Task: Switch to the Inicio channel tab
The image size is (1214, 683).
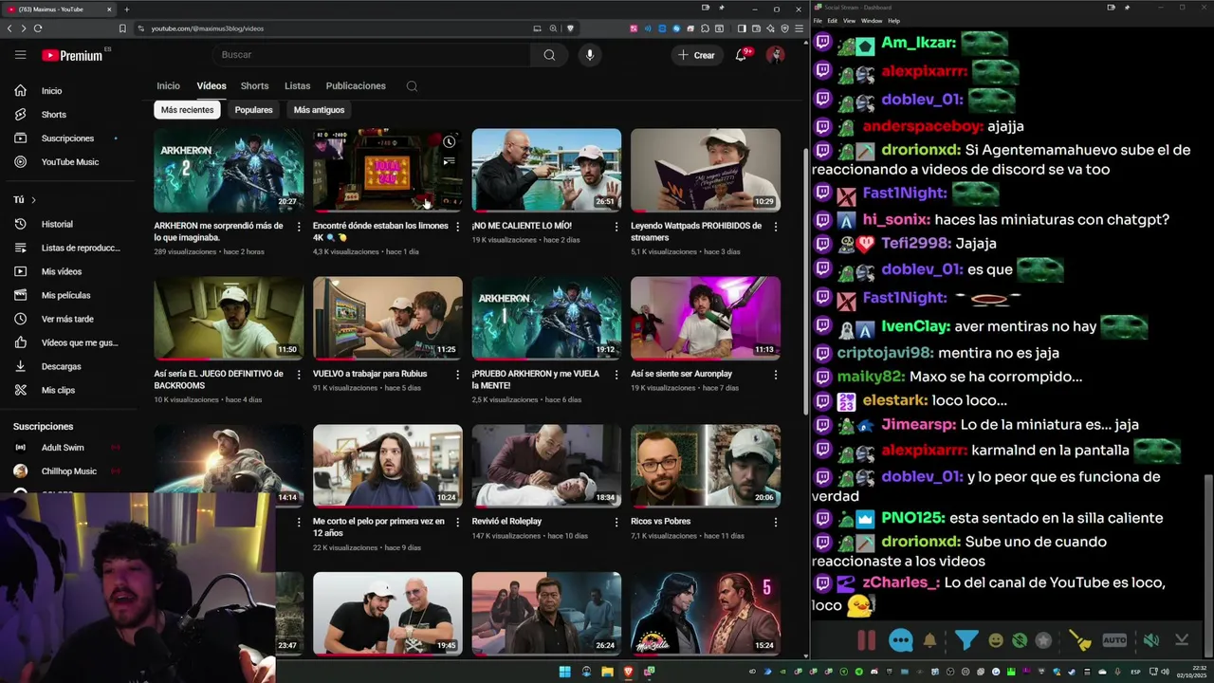Action: [x=168, y=86]
